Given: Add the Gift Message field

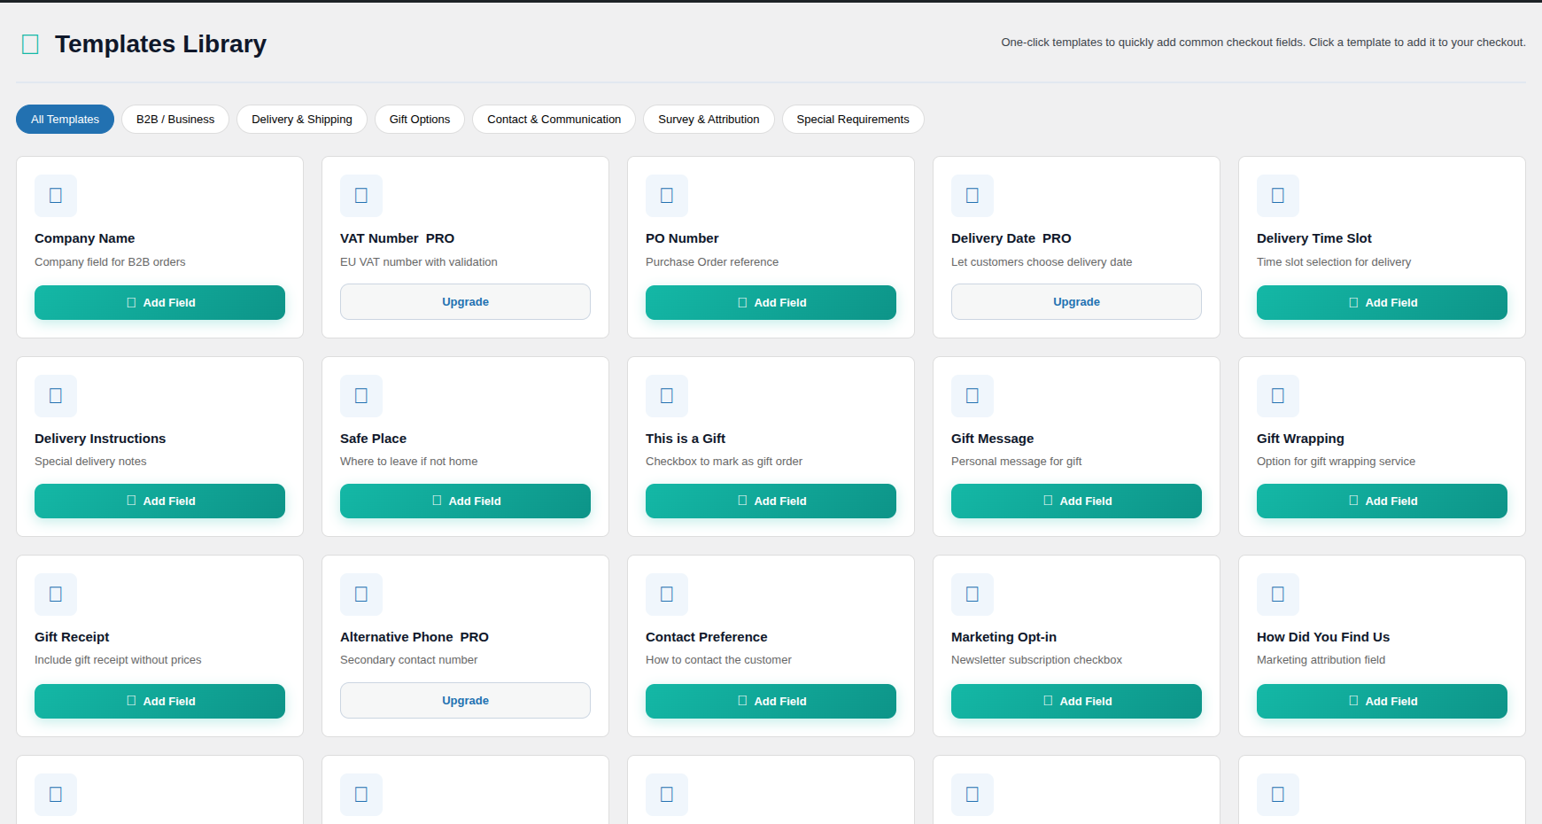Looking at the screenshot, I should click(1076, 501).
